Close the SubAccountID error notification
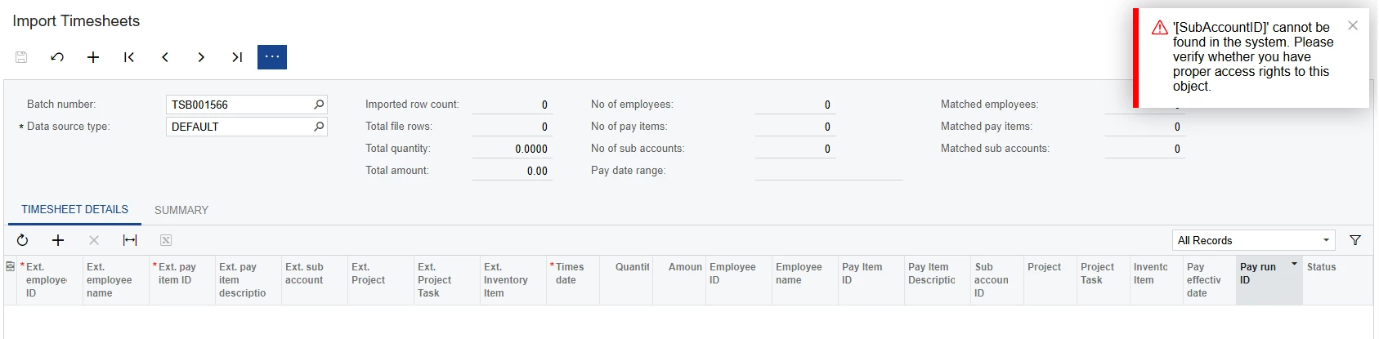 [x=1353, y=25]
